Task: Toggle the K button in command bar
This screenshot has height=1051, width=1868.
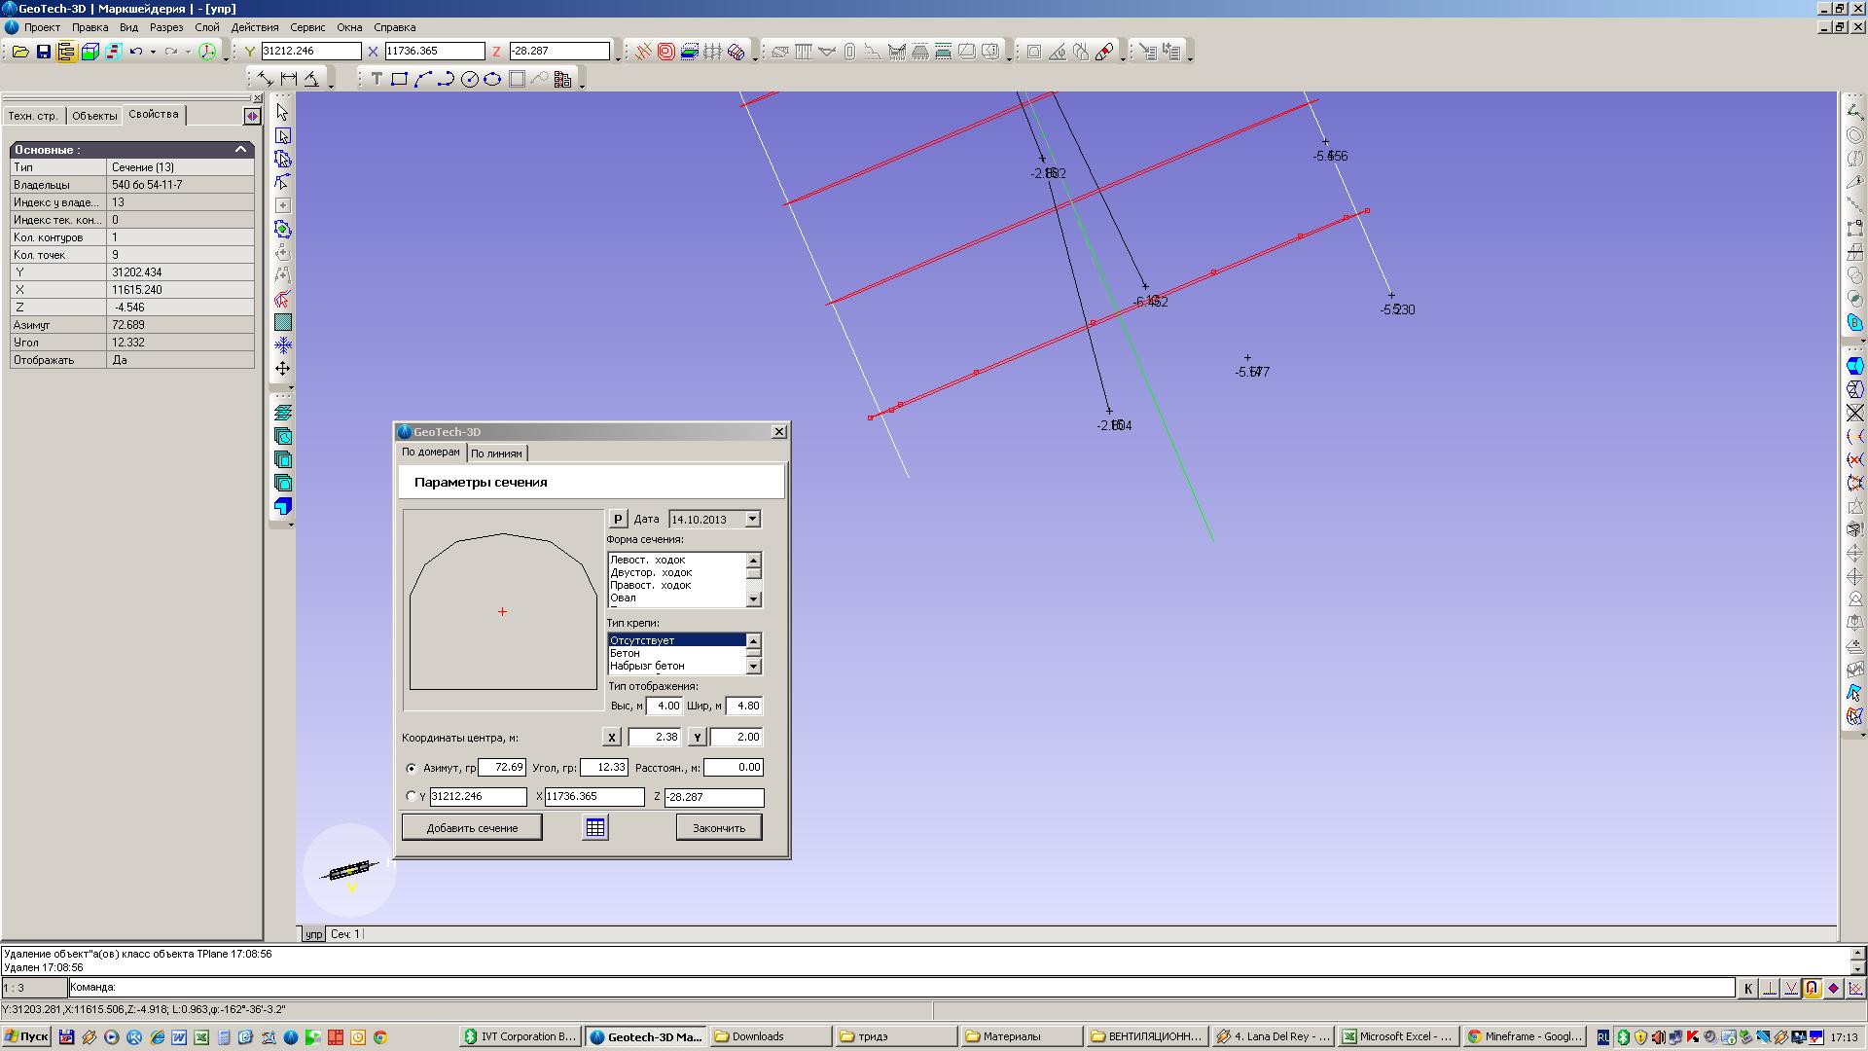Action: (1747, 989)
